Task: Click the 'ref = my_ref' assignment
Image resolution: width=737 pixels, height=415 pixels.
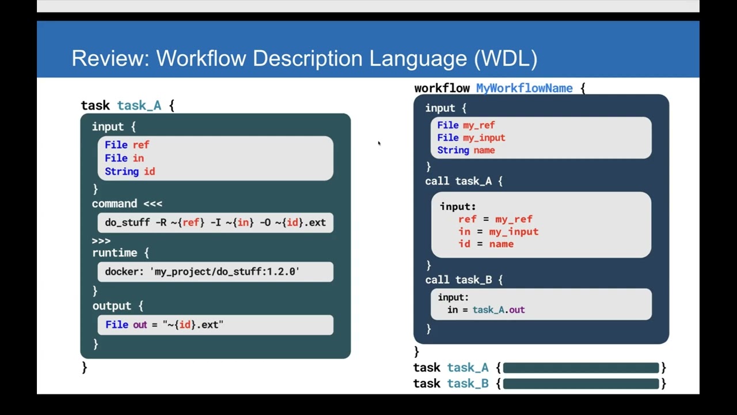Action: pos(496,219)
